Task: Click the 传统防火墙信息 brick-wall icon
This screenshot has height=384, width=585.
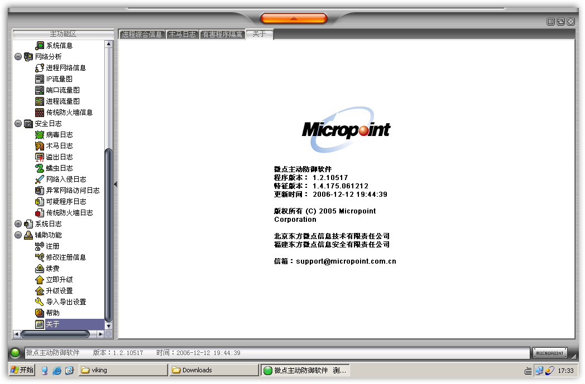Action: coord(40,113)
